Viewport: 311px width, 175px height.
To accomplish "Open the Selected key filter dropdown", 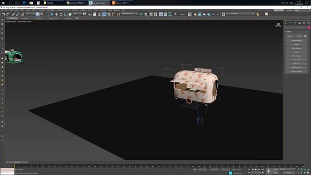I will tap(287, 169).
